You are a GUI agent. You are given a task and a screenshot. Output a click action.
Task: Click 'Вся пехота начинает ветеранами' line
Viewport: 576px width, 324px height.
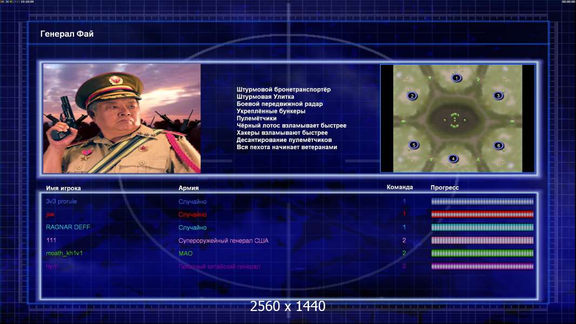coord(286,147)
